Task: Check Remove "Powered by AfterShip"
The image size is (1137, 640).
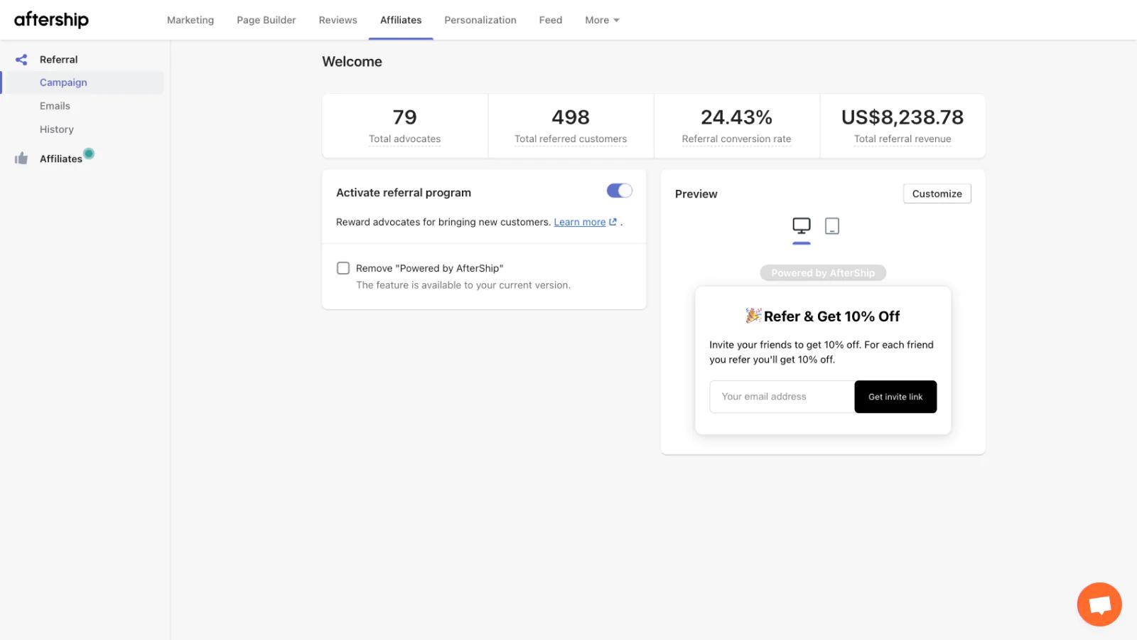Action: pos(343,268)
